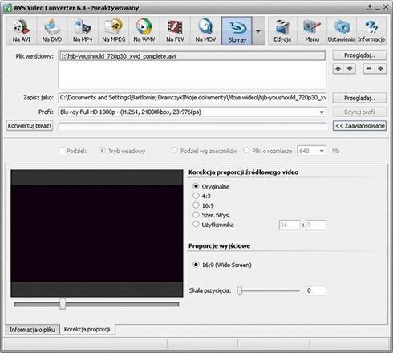This screenshot has height=353, width=393.
Task: Click the custom height field showing 9
Action: point(316,225)
